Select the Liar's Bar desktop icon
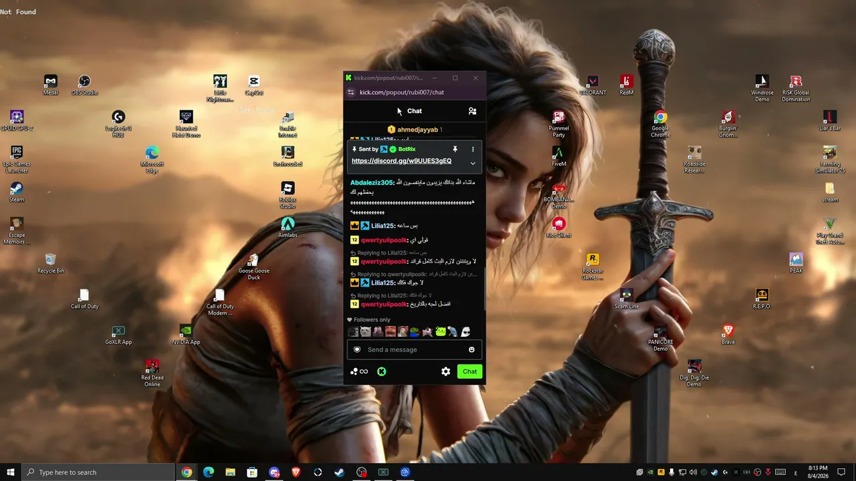The image size is (856, 481). tap(830, 121)
